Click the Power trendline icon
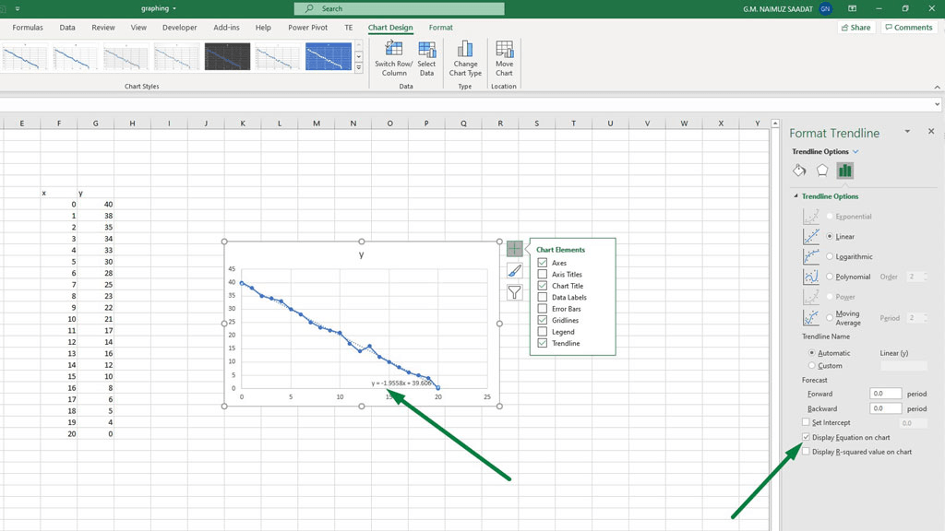The height and width of the screenshot is (531, 945). (810, 296)
